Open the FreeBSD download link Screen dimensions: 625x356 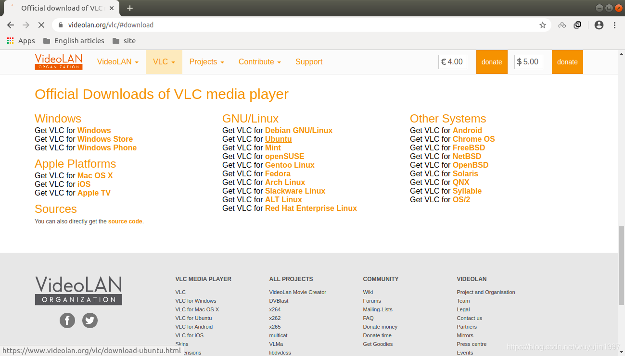pos(469,148)
